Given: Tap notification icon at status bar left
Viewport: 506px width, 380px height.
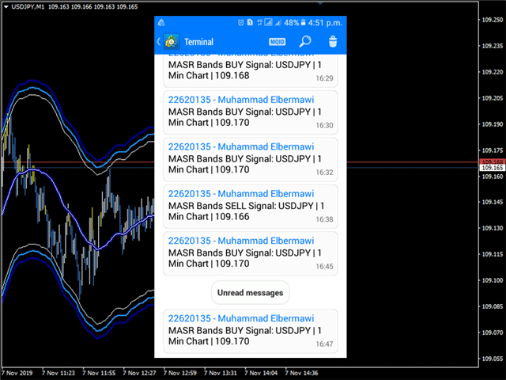Looking at the screenshot, I should tap(161, 23).
